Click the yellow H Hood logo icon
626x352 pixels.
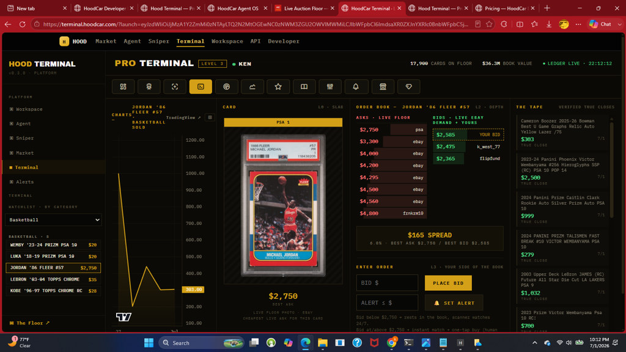(64, 41)
